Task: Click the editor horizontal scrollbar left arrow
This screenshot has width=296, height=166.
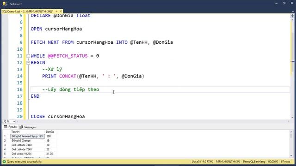Action: point(18,122)
